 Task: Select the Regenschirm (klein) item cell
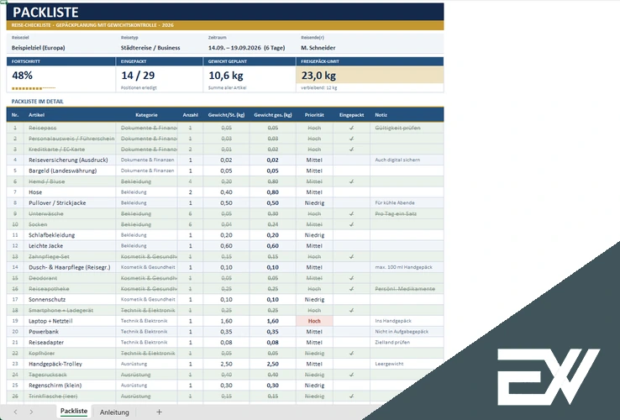coord(70,386)
